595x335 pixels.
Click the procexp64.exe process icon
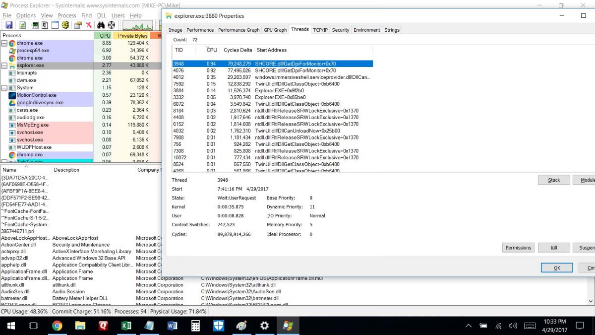click(12, 51)
